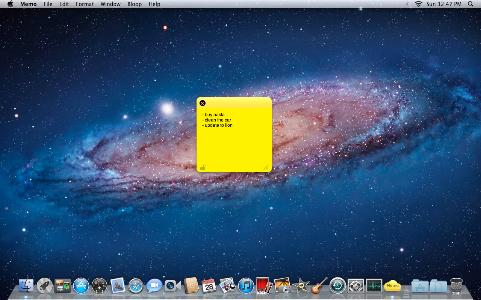The width and height of the screenshot is (481, 300).
Task: Launch Safari from the Dock
Action: point(136,286)
